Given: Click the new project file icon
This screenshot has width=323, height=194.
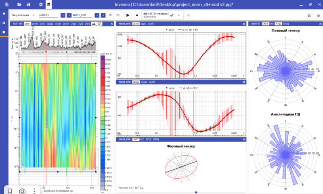Looking at the screenshot, I should point(6,4).
